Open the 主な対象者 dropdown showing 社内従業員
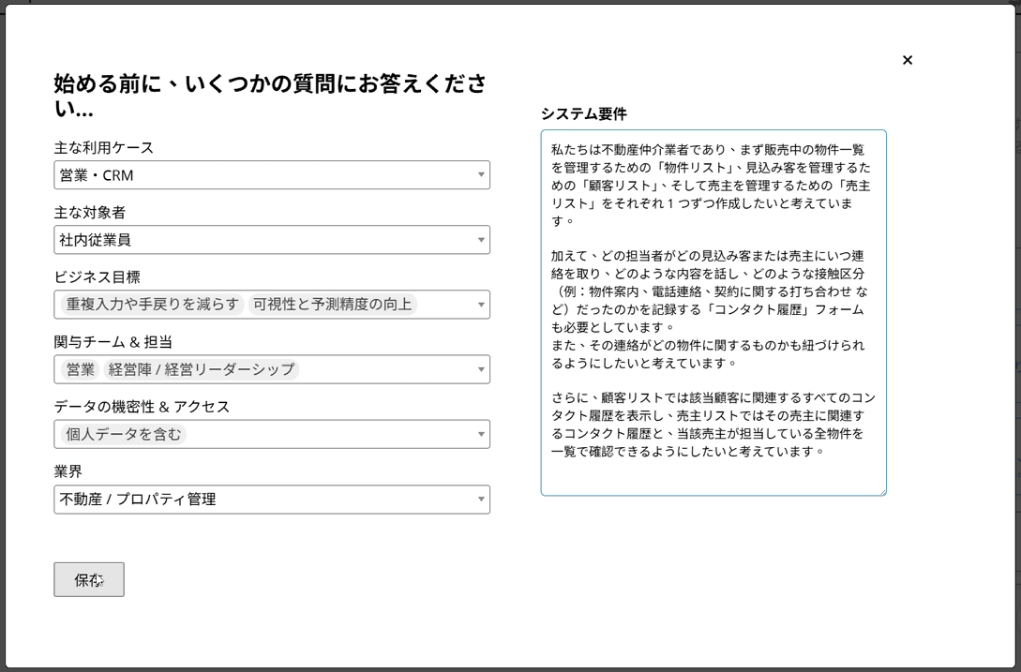This screenshot has width=1021, height=672. pyautogui.click(x=271, y=240)
